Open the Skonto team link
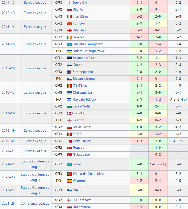 [78, 10]
